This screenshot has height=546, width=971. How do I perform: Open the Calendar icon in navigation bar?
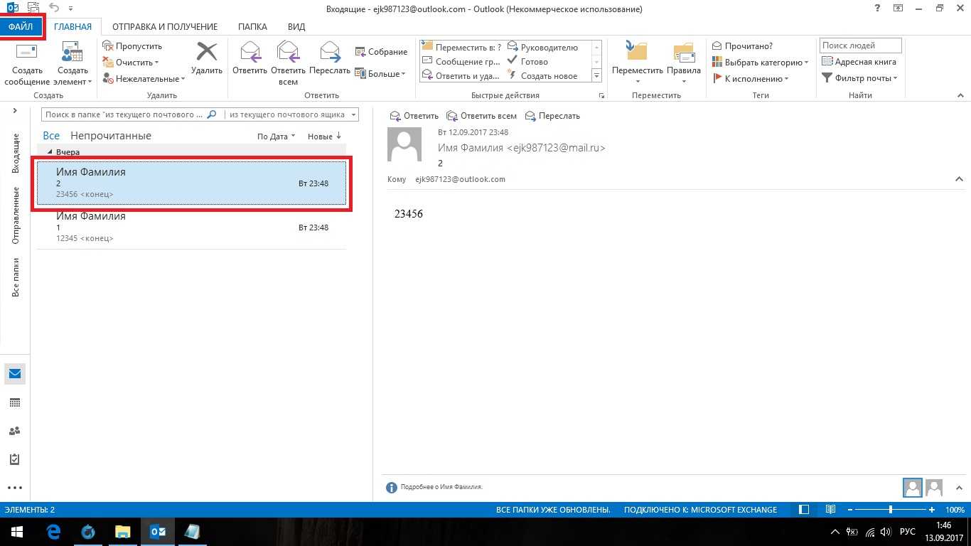(14, 402)
